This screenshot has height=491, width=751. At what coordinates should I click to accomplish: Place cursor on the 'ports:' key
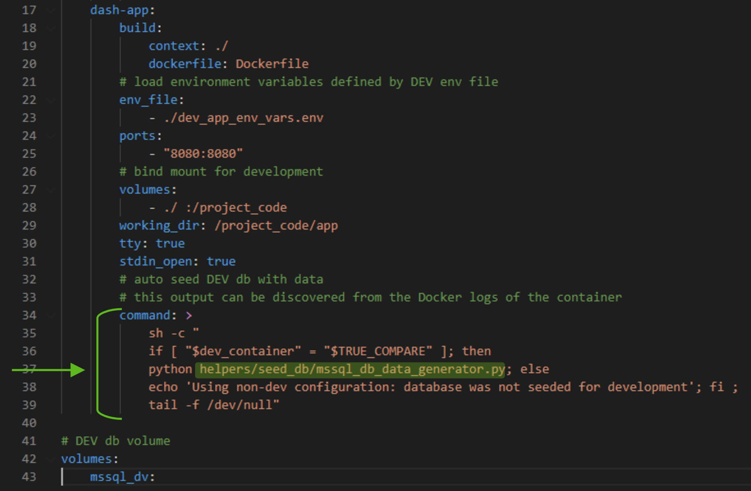point(140,136)
